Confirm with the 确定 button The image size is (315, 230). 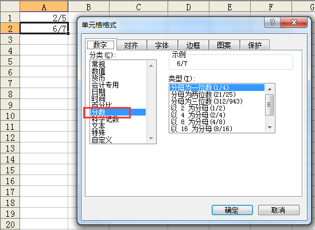click(232, 210)
